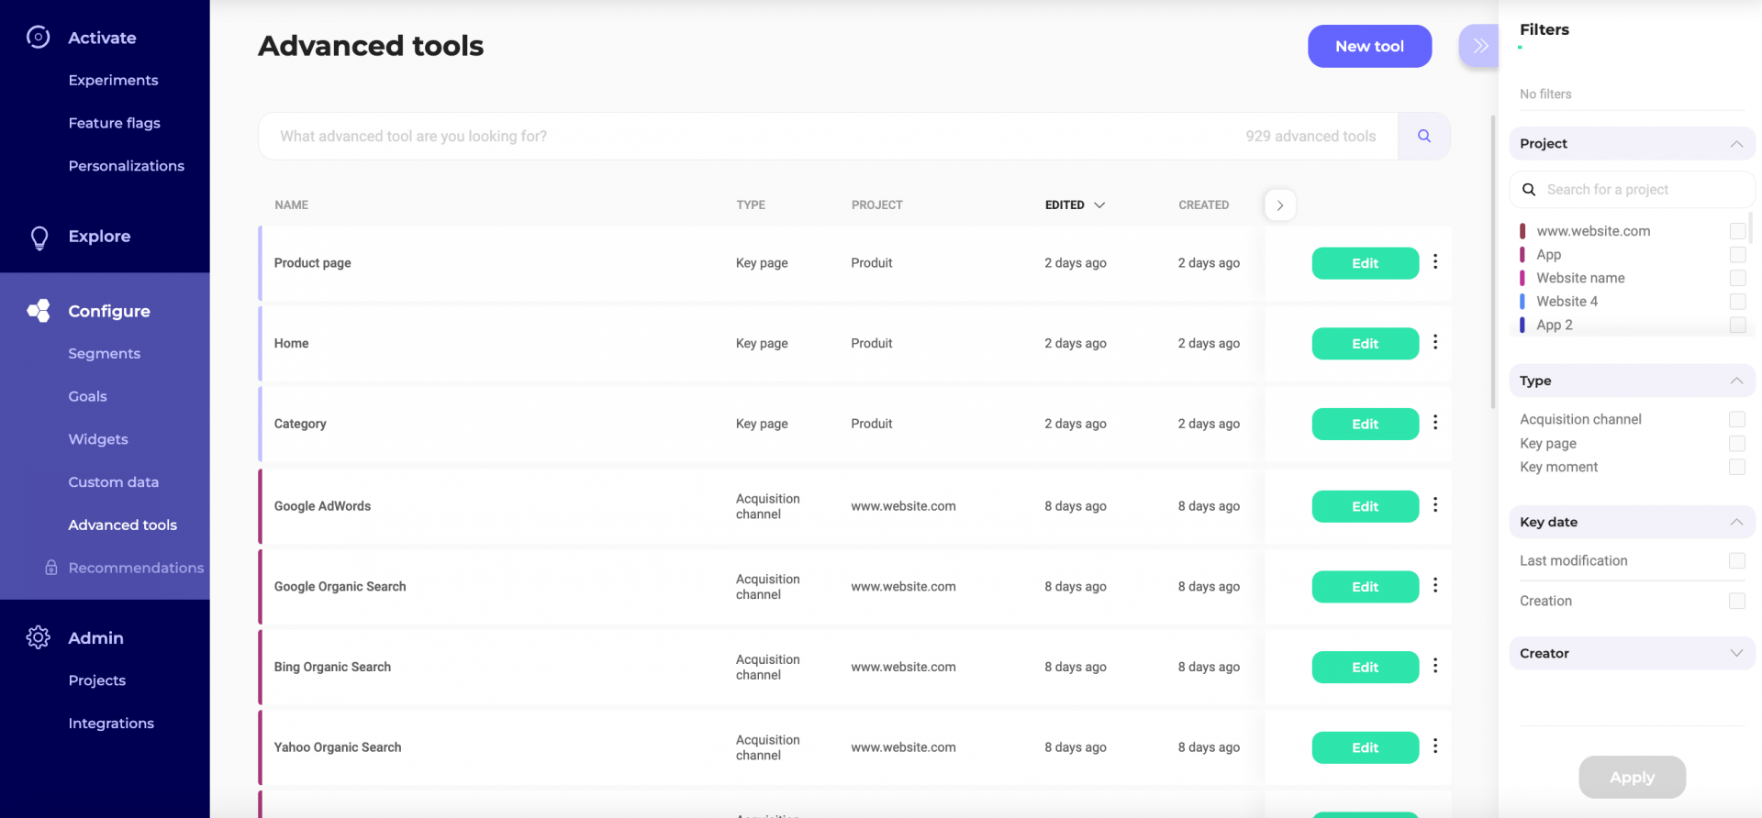
Task: Focus the Search for a project field
Action: (1632, 190)
